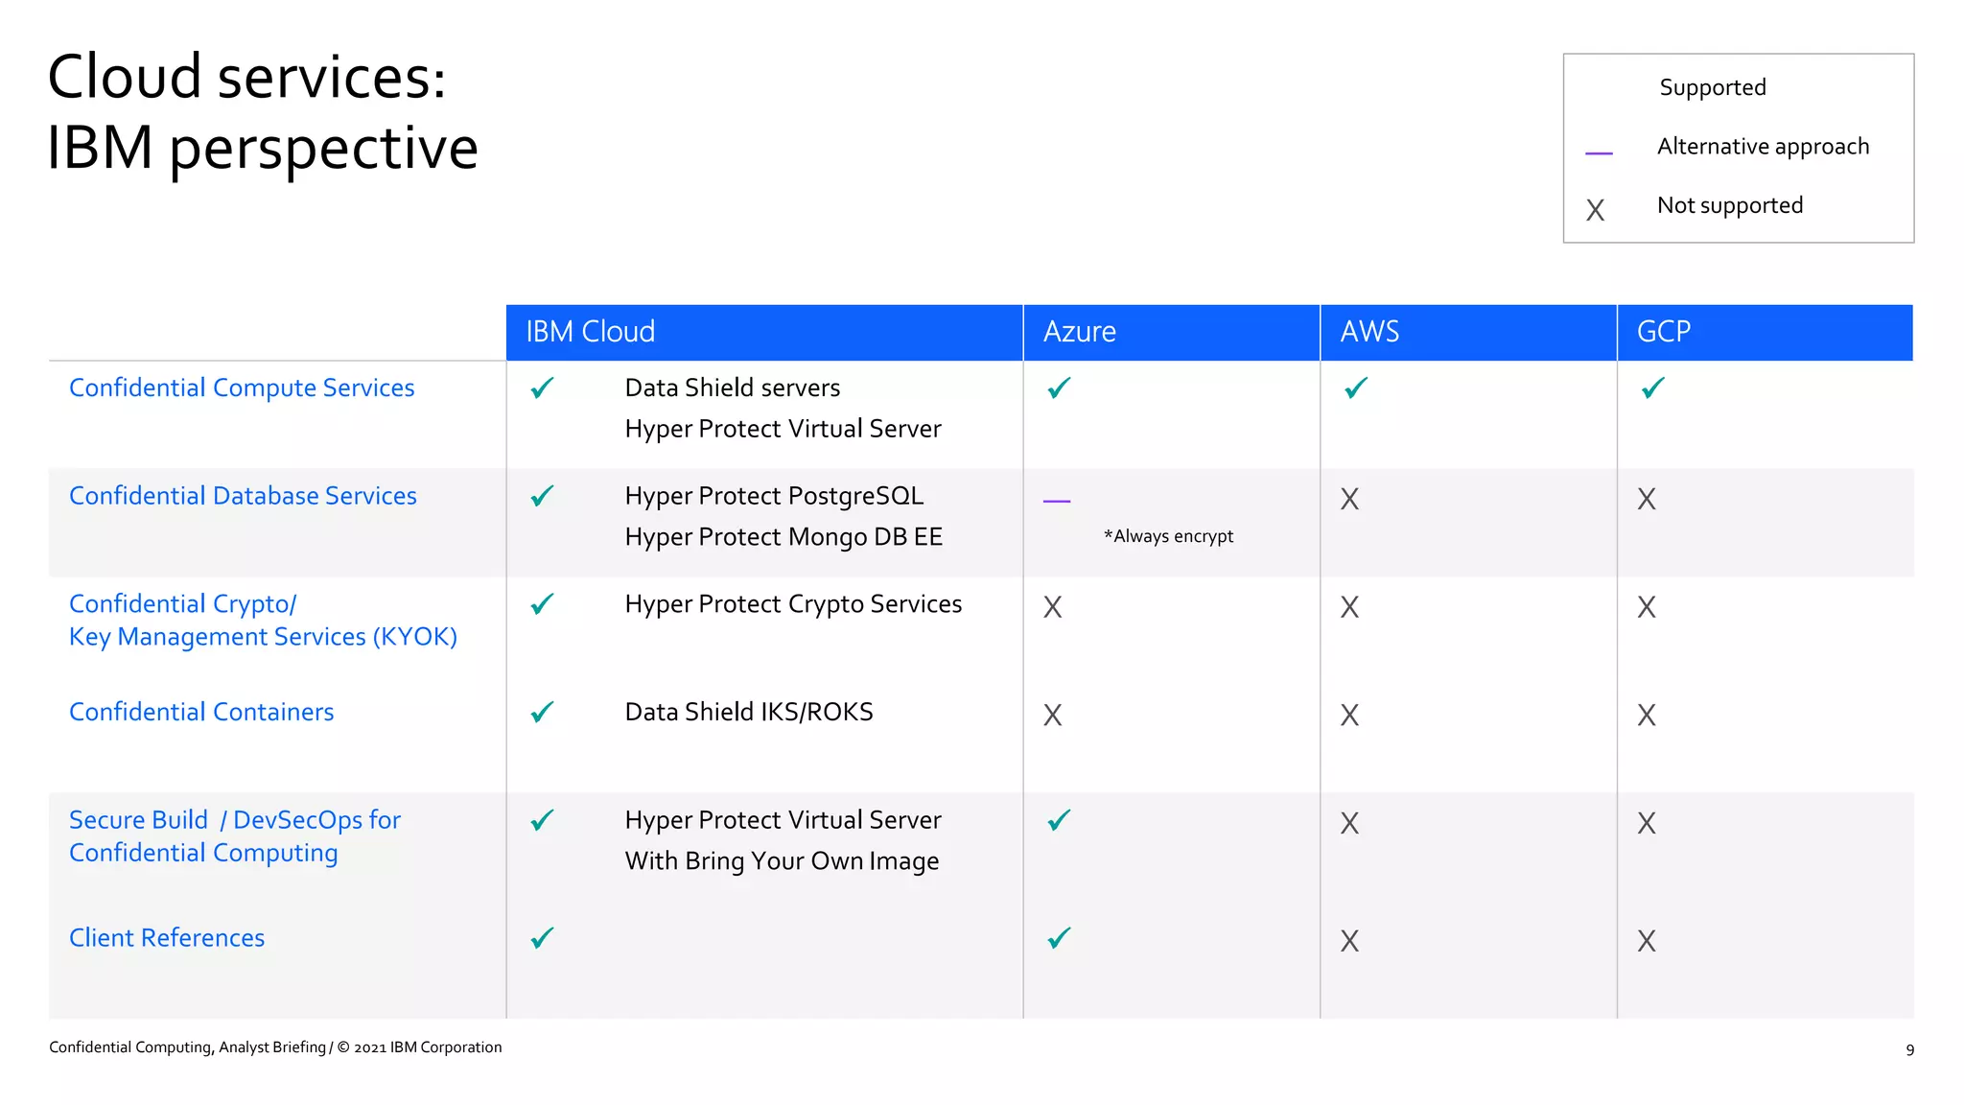This screenshot has width=1964, height=1105.
Task: Open the Confidential Database Services link
Action: click(x=243, y=496)
